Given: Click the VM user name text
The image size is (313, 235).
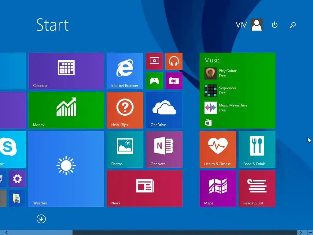Looking at the screenshot, I should pos(241,25).
